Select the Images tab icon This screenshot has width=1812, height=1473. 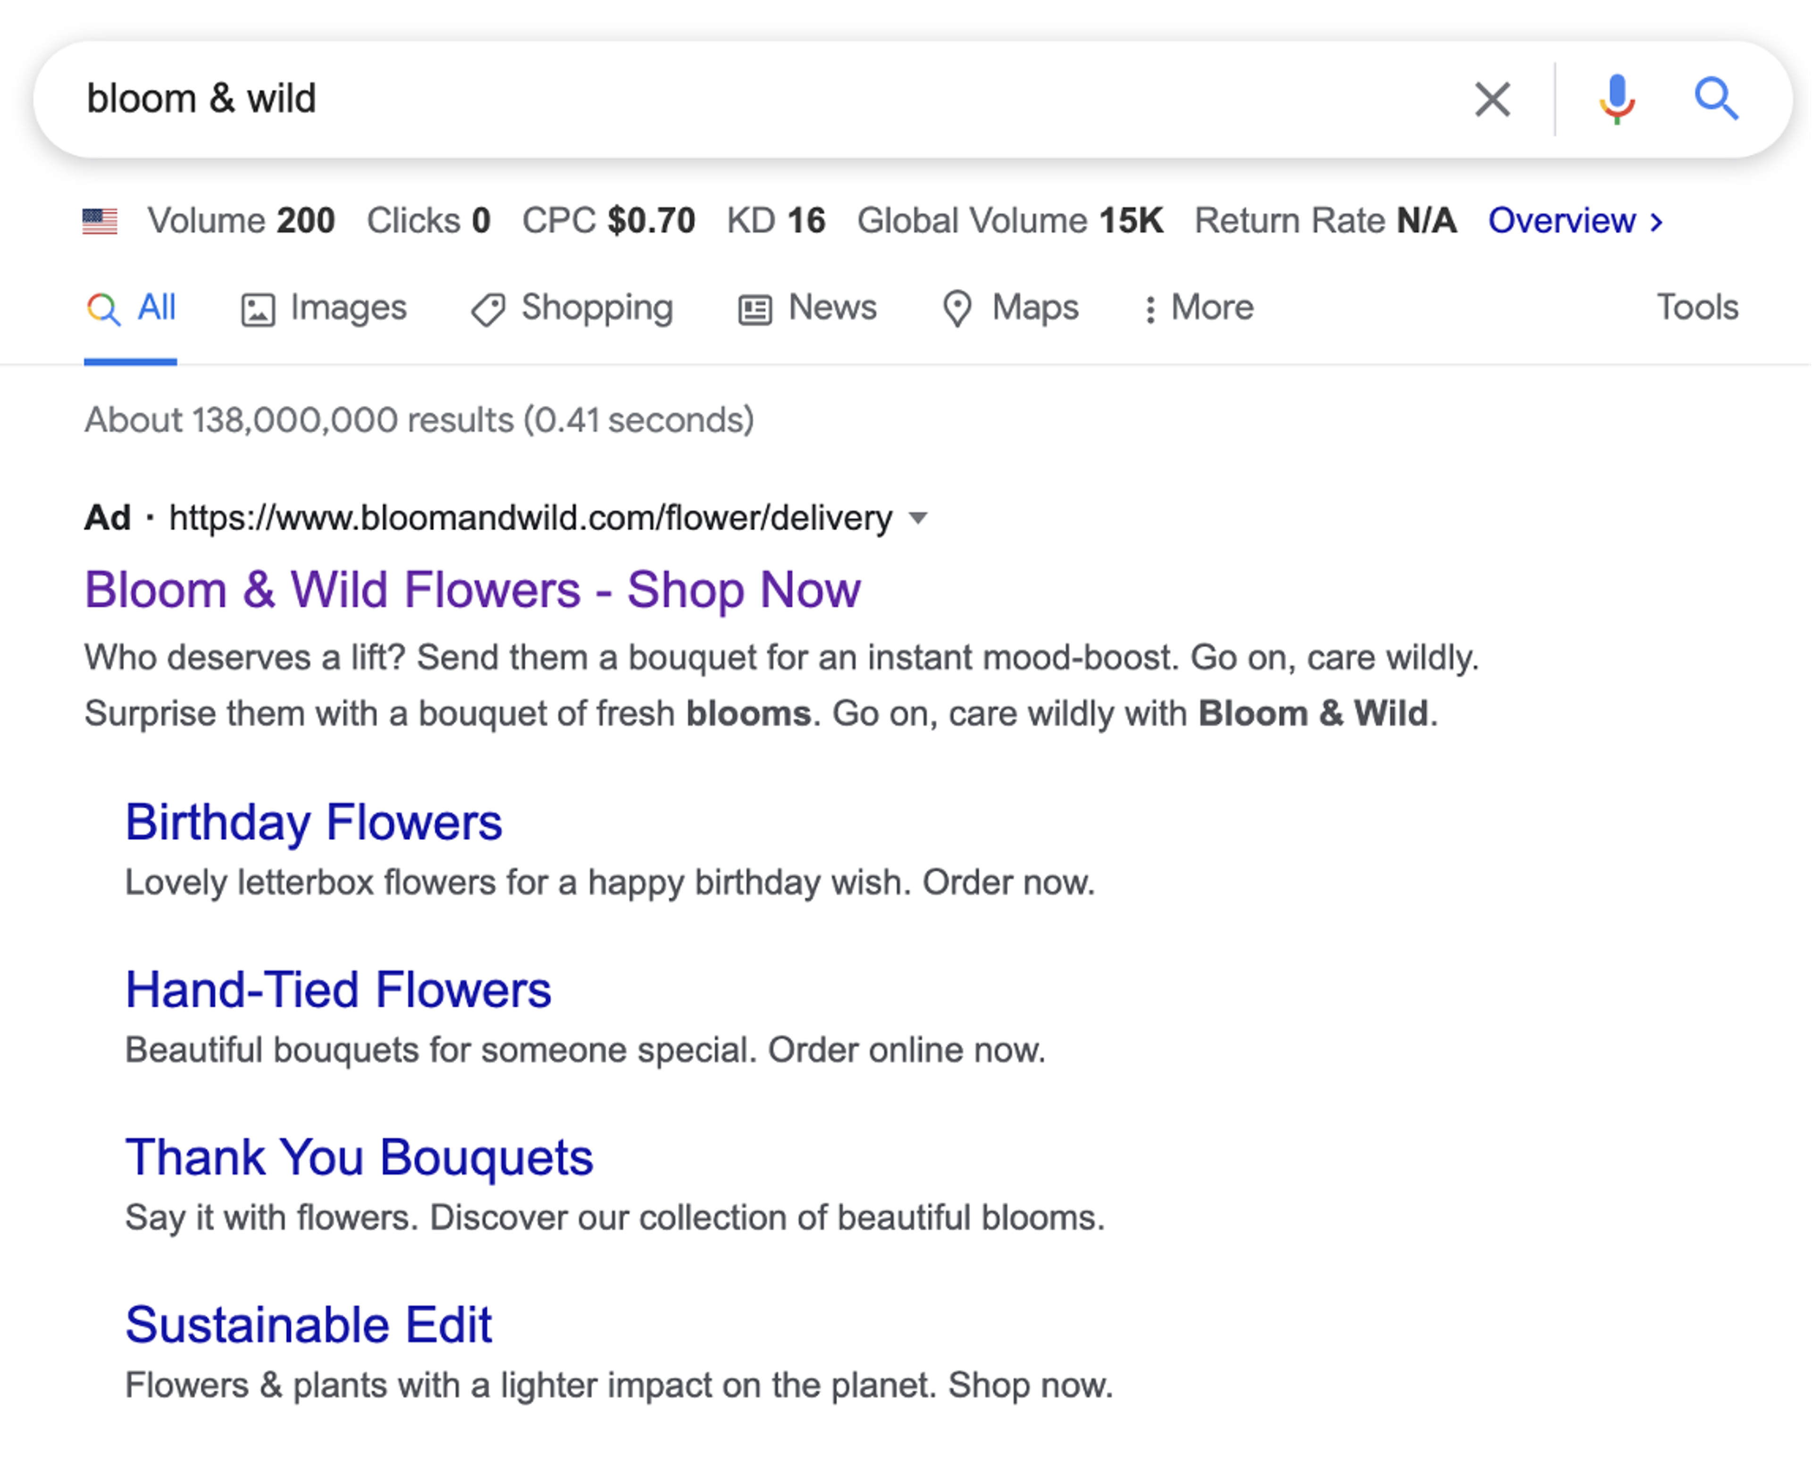point(257,308)
